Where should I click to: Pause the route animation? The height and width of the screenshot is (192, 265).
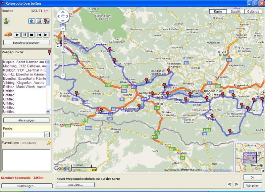point(25,35)
